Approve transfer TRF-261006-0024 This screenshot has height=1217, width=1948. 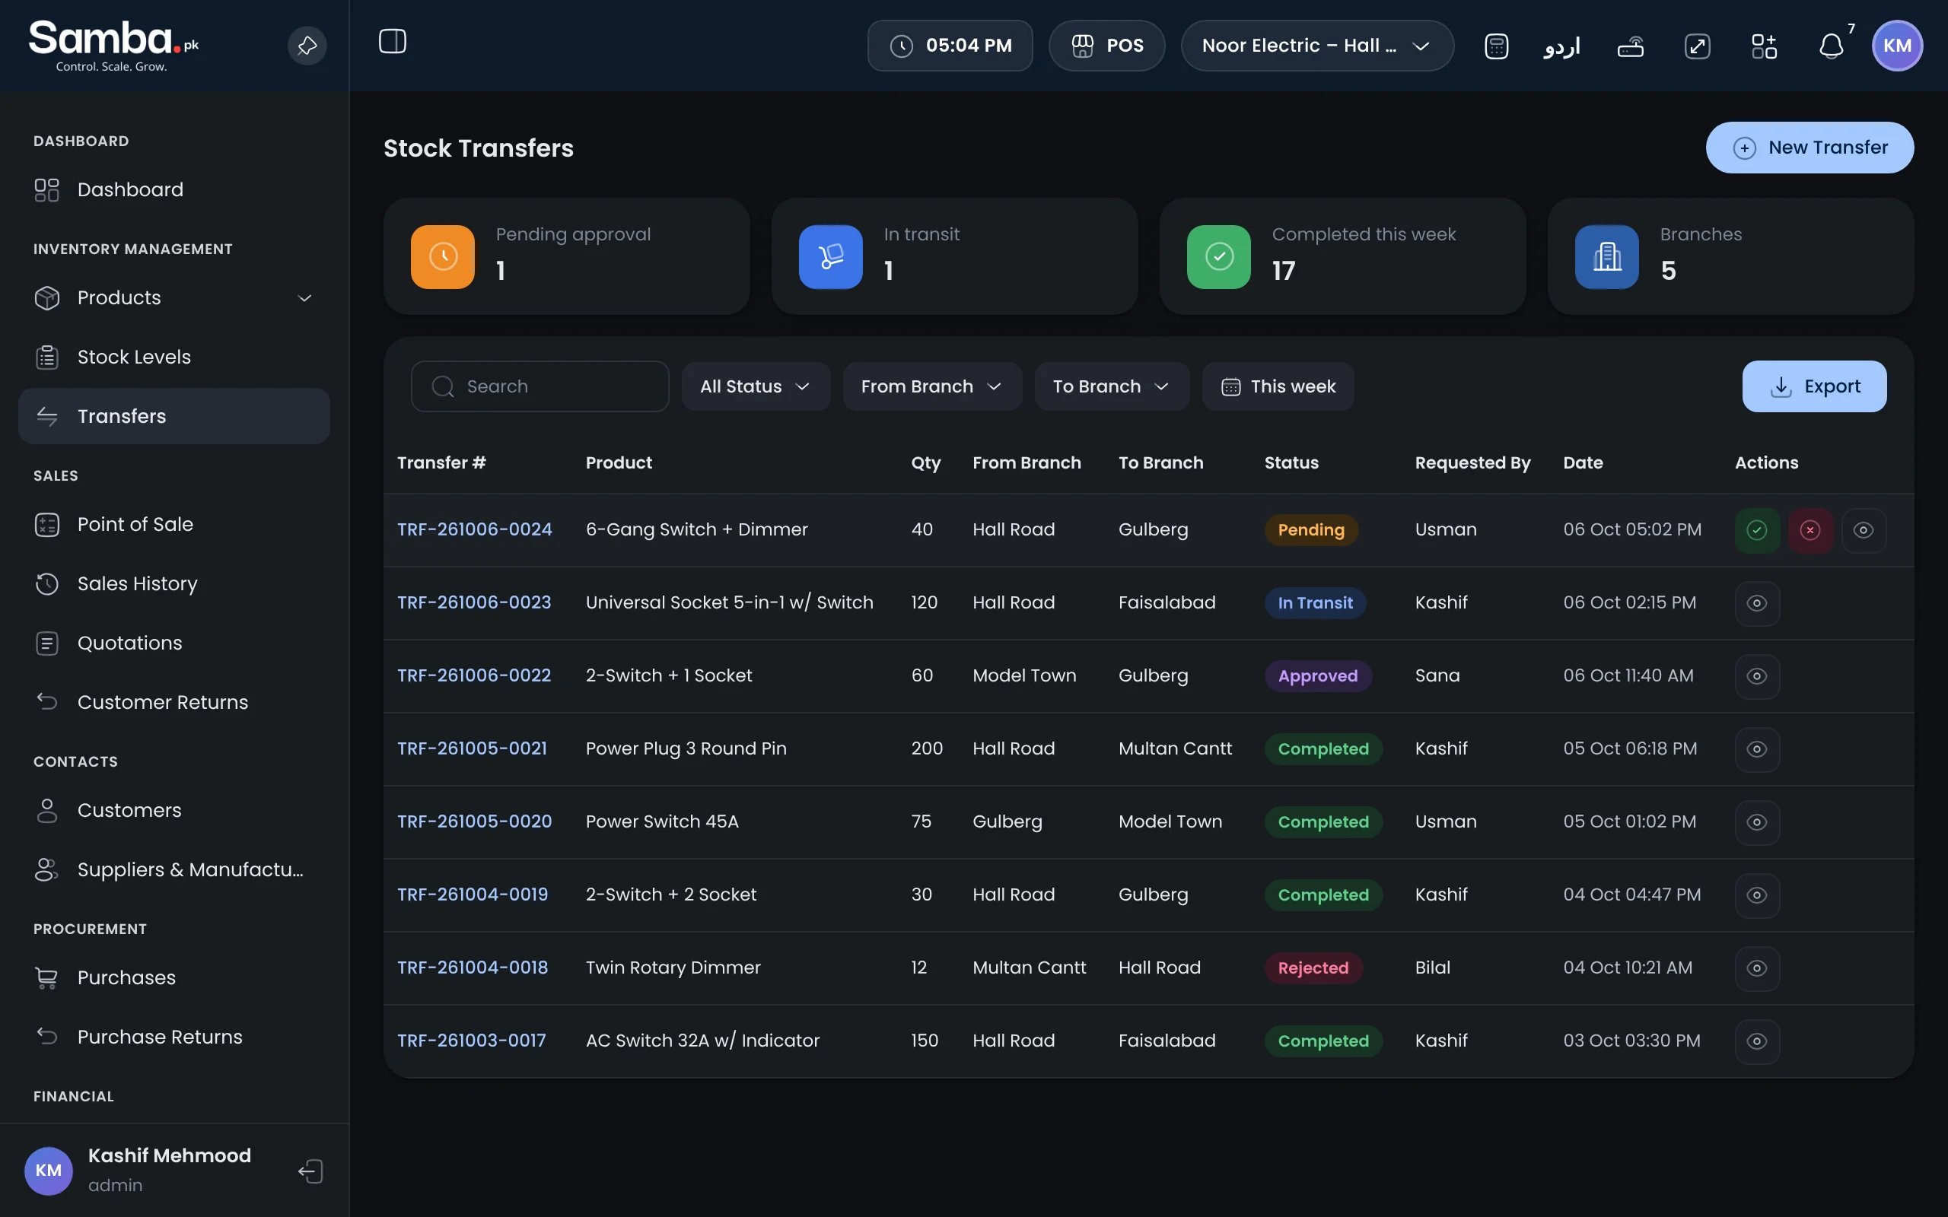click(x=1757, y=529)
